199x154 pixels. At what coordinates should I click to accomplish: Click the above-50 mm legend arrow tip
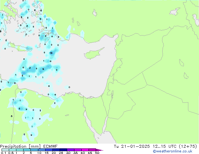point(99,150)
